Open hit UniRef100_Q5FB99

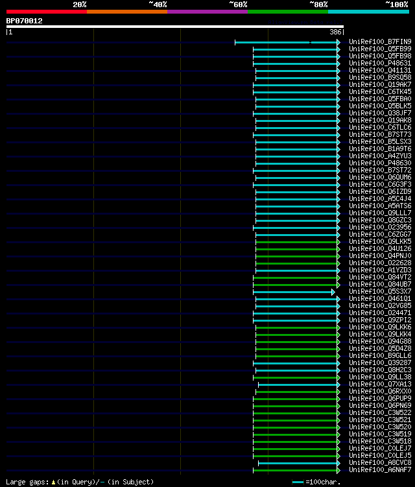point(380,49)
